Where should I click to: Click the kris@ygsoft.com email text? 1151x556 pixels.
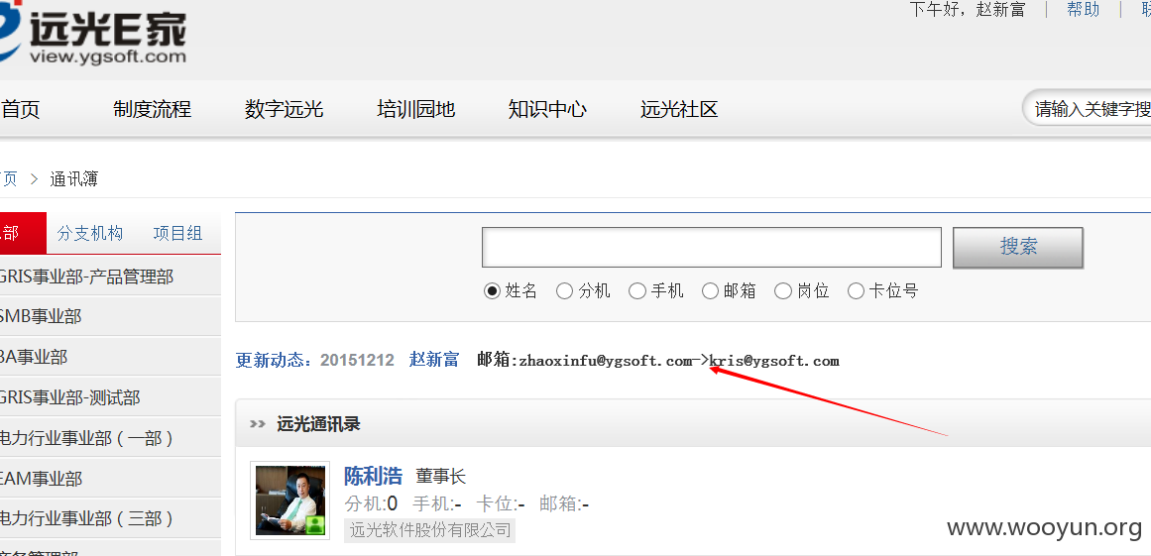[x=774, y=361]
